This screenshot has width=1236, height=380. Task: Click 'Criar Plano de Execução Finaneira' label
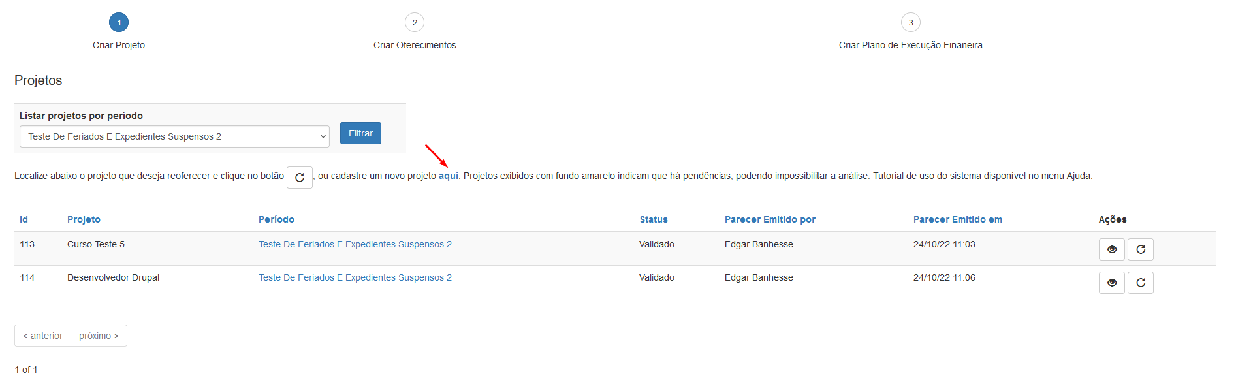point(911,45)
